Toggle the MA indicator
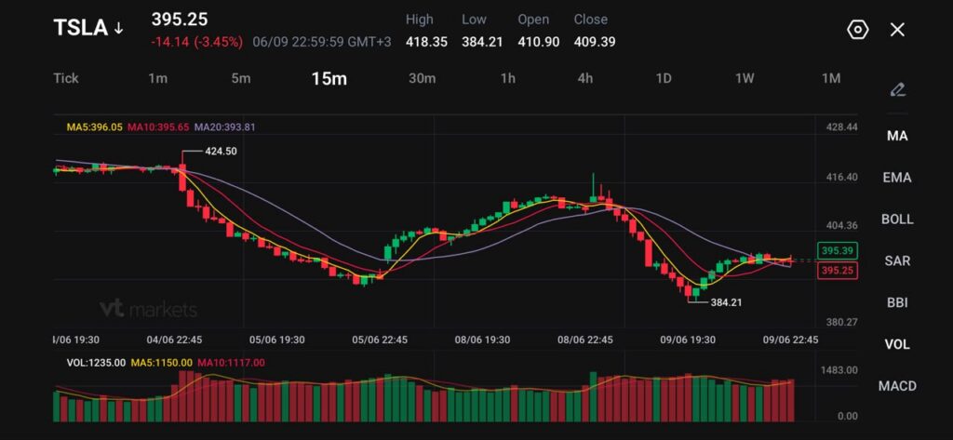 click(x=897, y=136)
